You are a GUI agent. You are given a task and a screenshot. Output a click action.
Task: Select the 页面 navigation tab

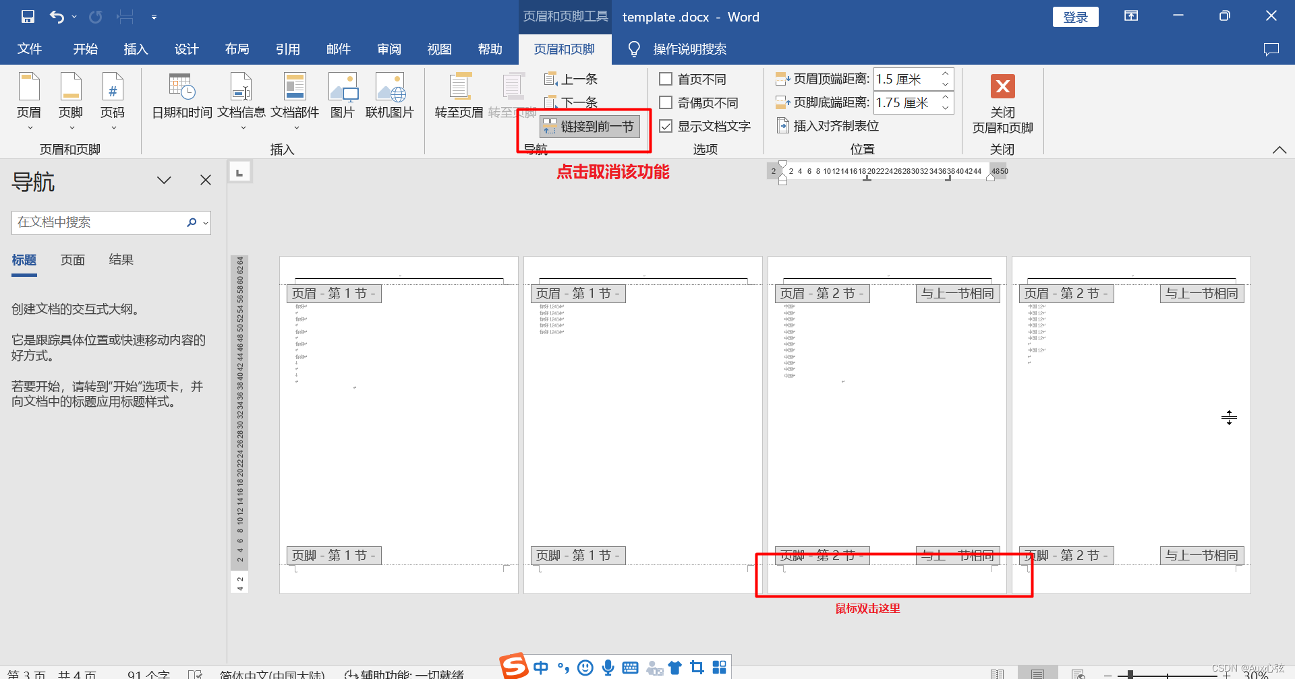point(73,260)
